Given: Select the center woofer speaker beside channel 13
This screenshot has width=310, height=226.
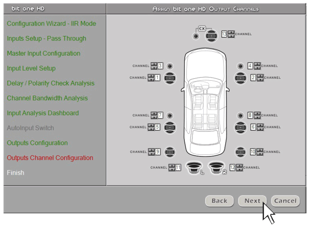Looking at the screenshot, I should (x=211, y=36).
